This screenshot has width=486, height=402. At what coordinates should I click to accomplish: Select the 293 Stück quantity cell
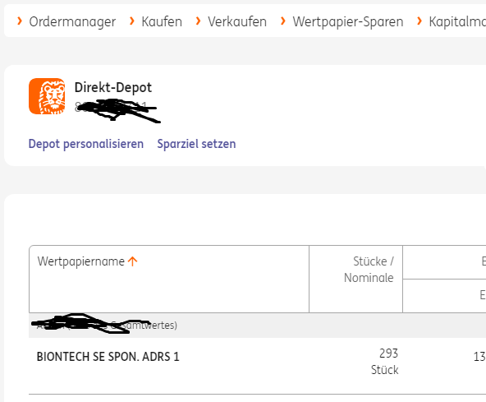pos(385,362)
